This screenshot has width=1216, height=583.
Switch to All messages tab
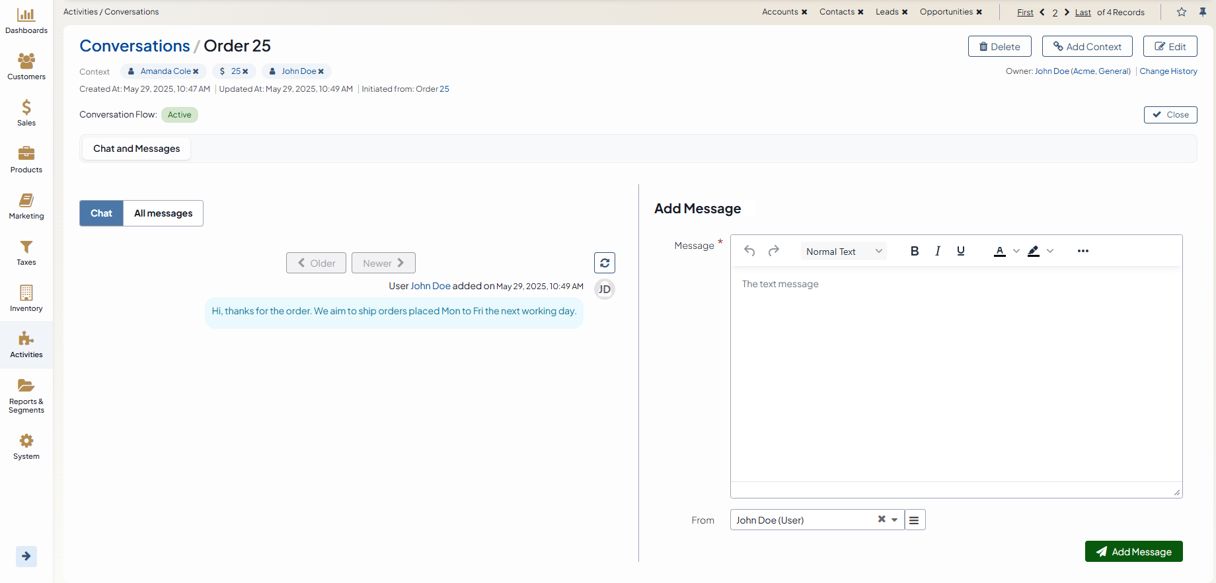click(163, 213)
